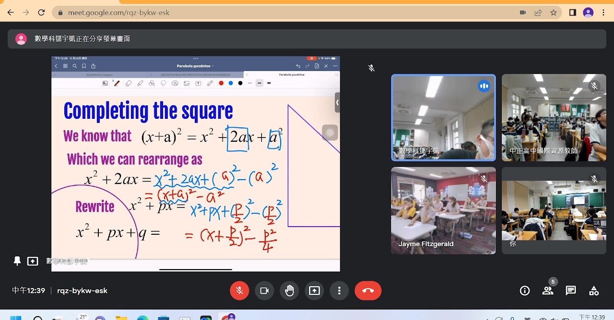Lower the raised hand button
Viewport: 614px width, 320px height.
[x=289, y=291]
